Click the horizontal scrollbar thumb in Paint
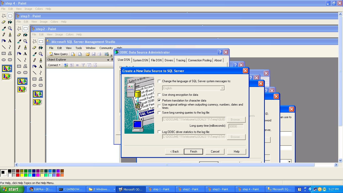343x193 pixels. [167, 165]
